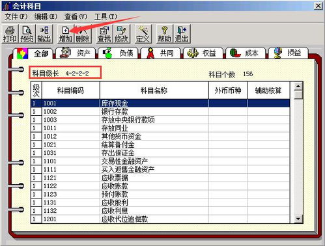This screenshot has width=325, height=246.
Task: Click account code 1003
Action: (50, 120)
